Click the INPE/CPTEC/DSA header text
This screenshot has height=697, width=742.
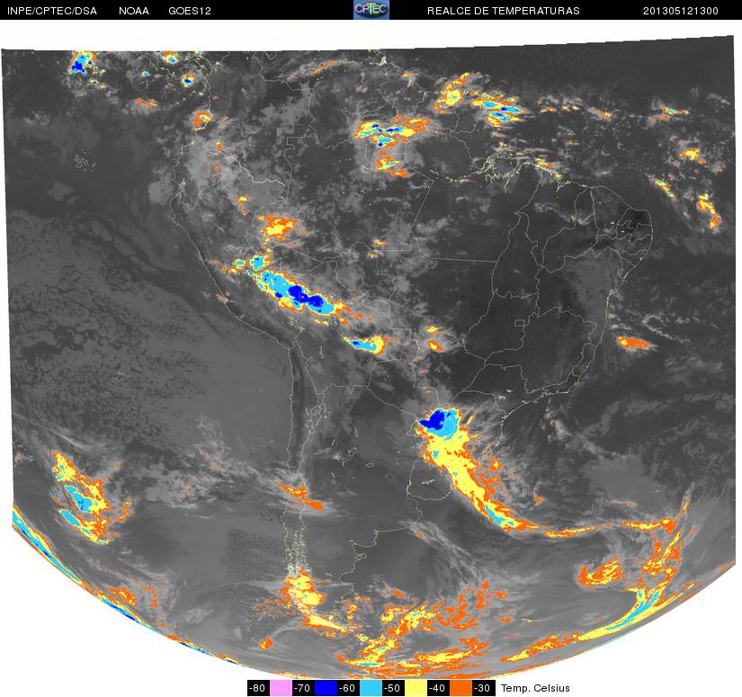52,11
